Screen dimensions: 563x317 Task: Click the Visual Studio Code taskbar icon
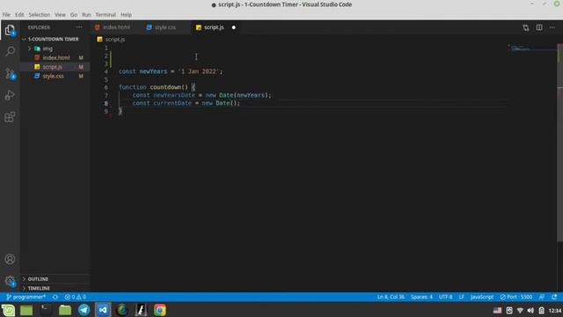click(x=103, y=310)
